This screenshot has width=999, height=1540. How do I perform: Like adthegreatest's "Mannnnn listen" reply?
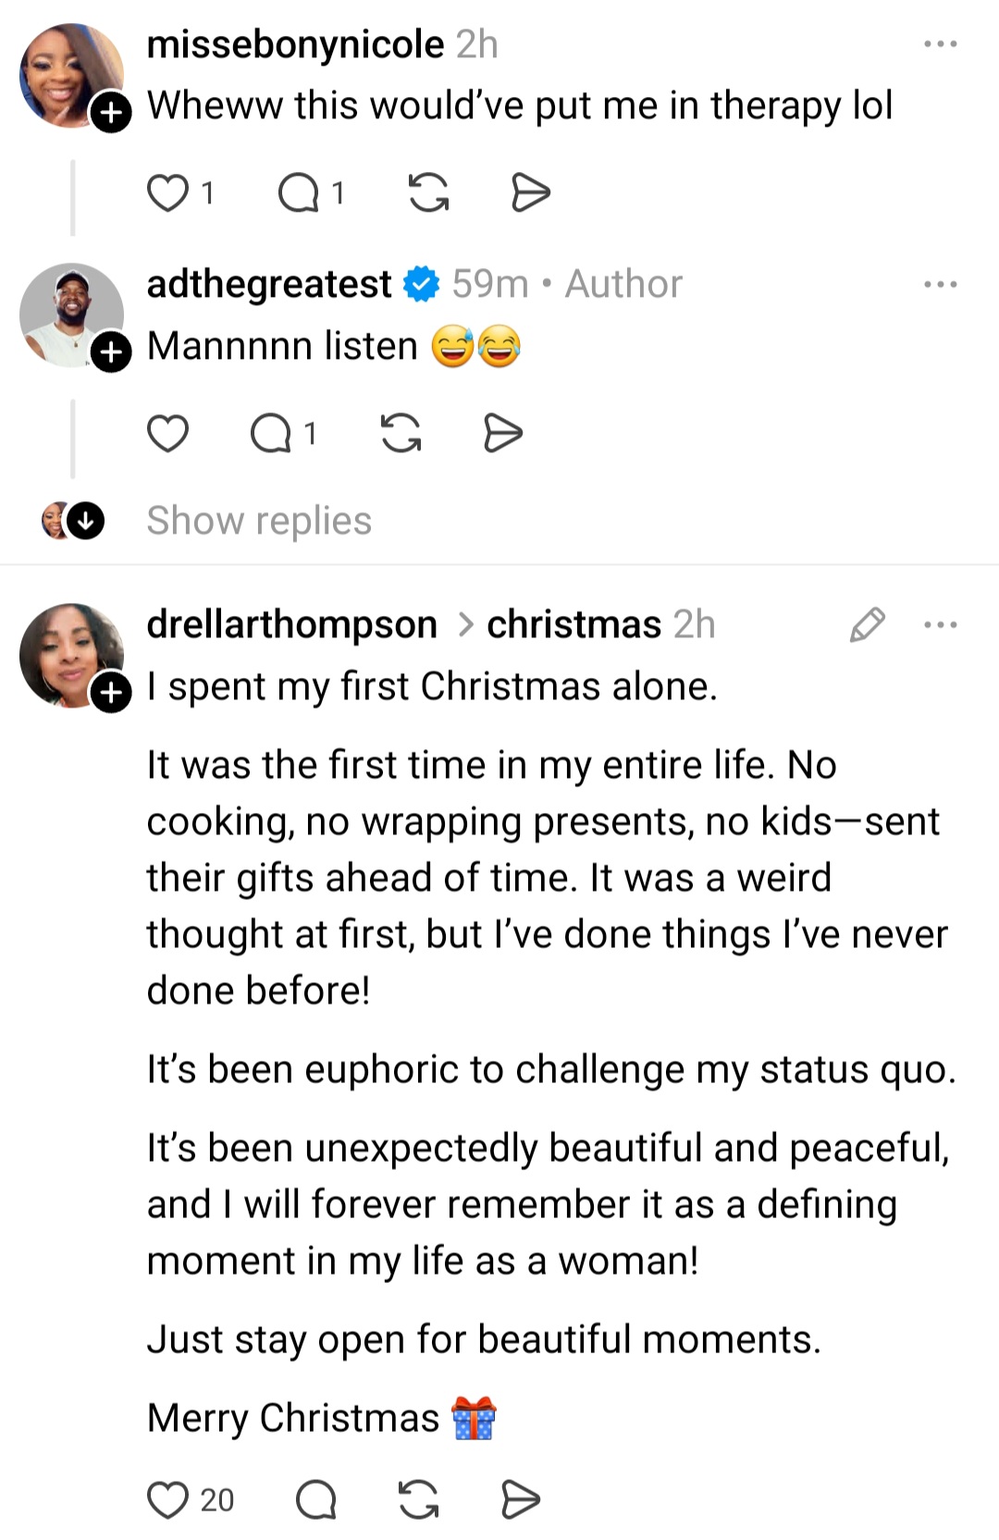[168, 434]
